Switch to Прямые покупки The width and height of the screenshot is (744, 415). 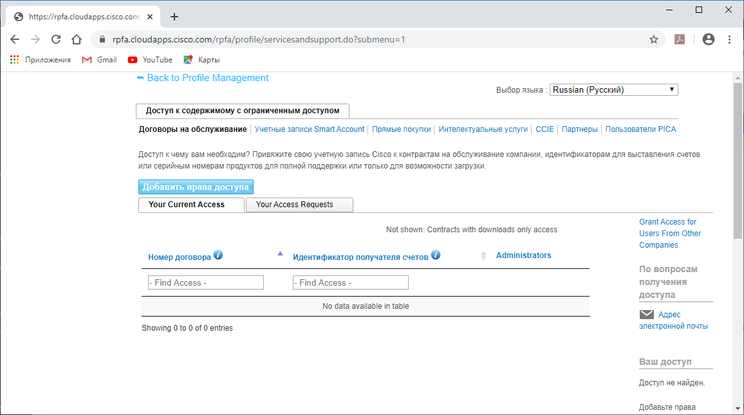click(402, 129)
